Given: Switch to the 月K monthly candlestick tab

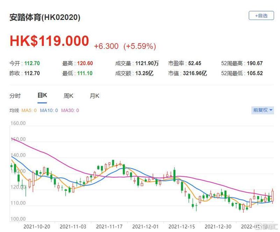Looking at the screenshot, I should [x=93, y=95].
